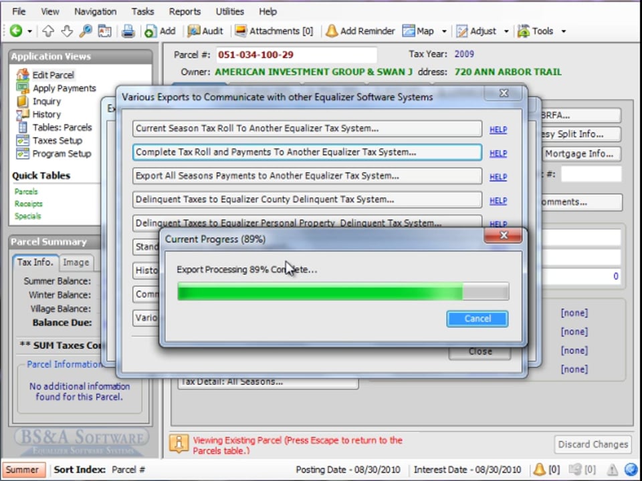The image size is (642, 481).
Task: Expand the Map dropdown arrow
Action: [444, 31]
